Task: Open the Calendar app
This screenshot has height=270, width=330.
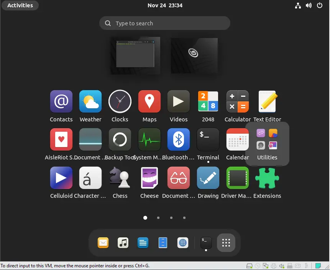Action: tap(238, 139)
